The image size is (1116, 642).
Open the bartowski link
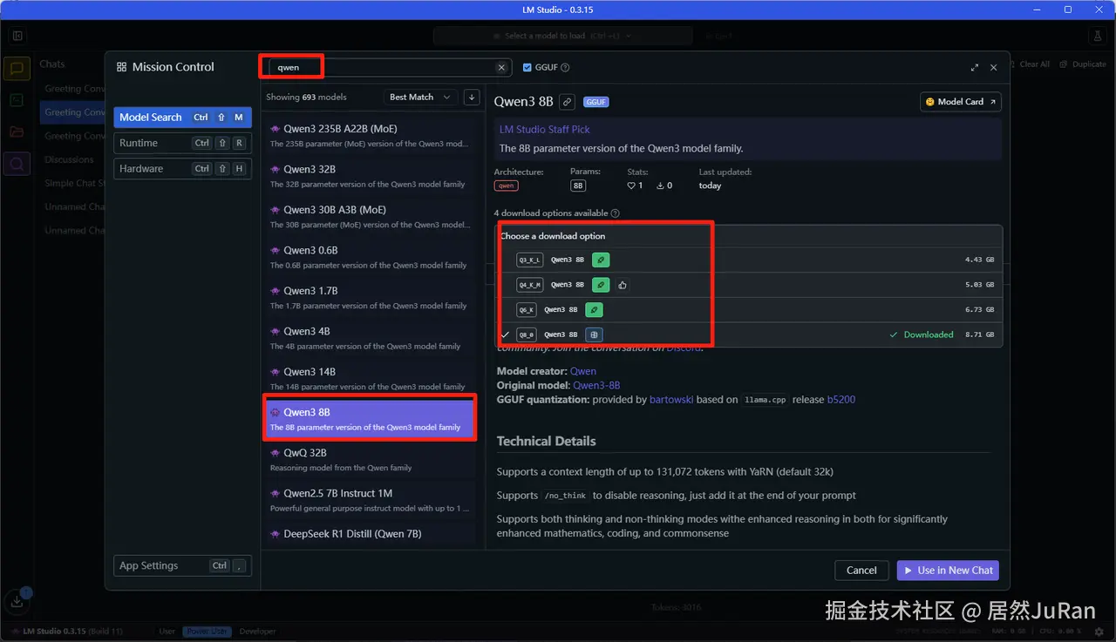pos(672,400)
